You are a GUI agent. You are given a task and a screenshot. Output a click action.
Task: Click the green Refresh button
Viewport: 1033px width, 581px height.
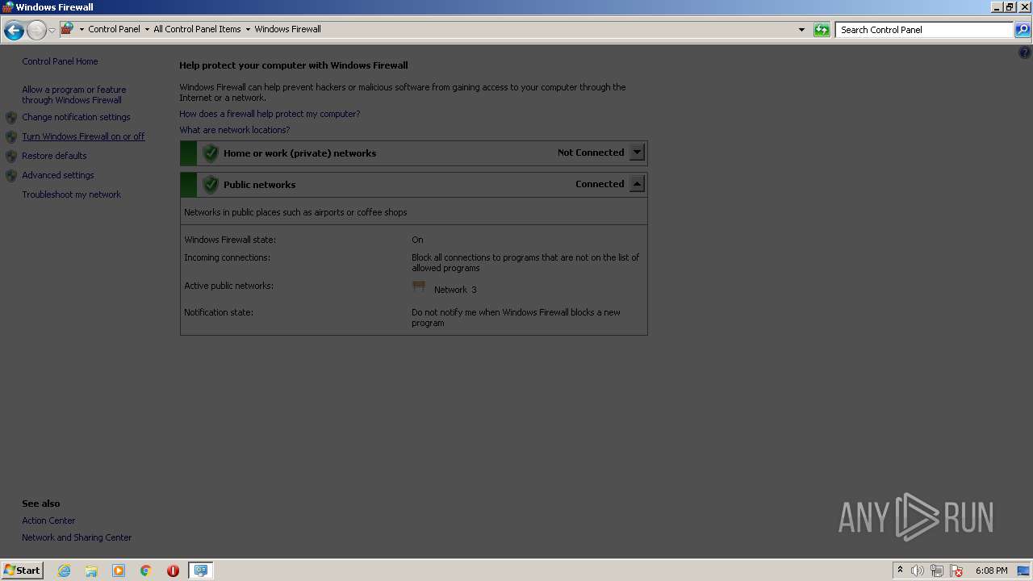point(822,30)
